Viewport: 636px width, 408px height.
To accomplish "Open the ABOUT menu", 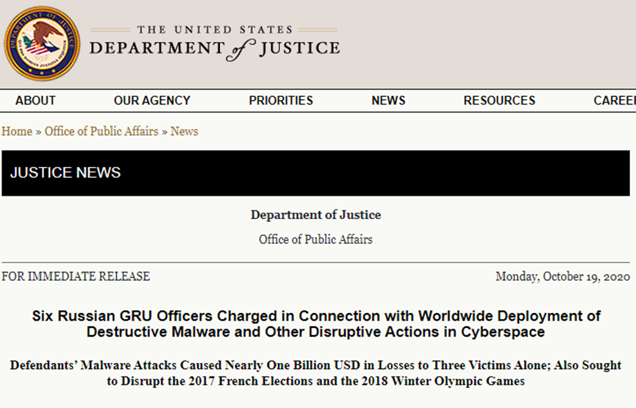I will 35,101.
